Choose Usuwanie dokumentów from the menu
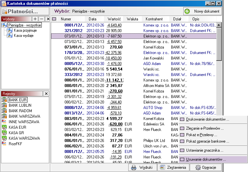Image resolution: width=248 pixels, height=172 pixels. [213, 159]
